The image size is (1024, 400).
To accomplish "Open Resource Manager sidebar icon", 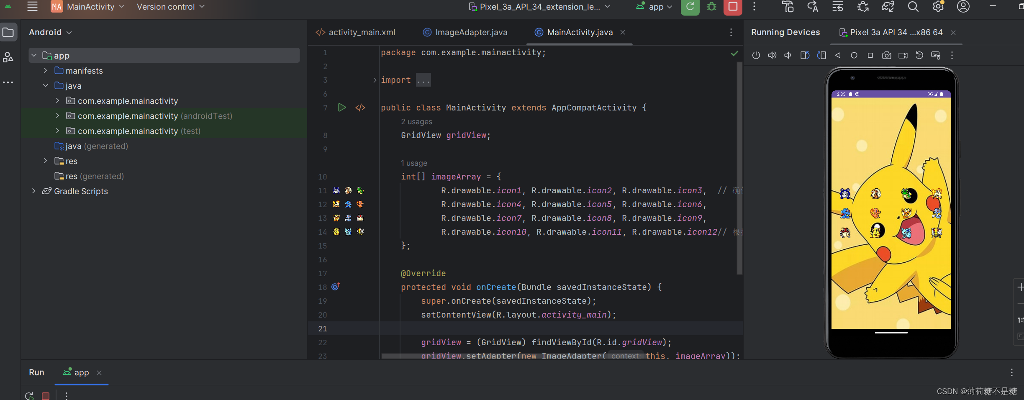I will click(8, 57).
